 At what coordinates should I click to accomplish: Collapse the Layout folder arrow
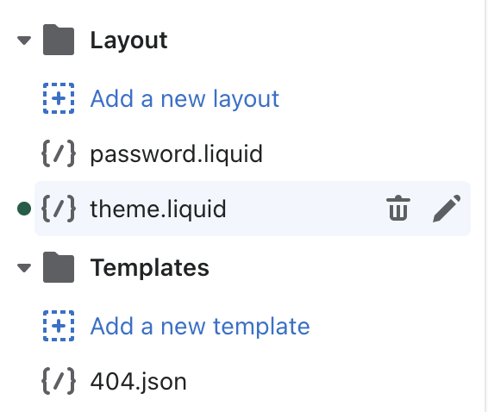point(24,41)
